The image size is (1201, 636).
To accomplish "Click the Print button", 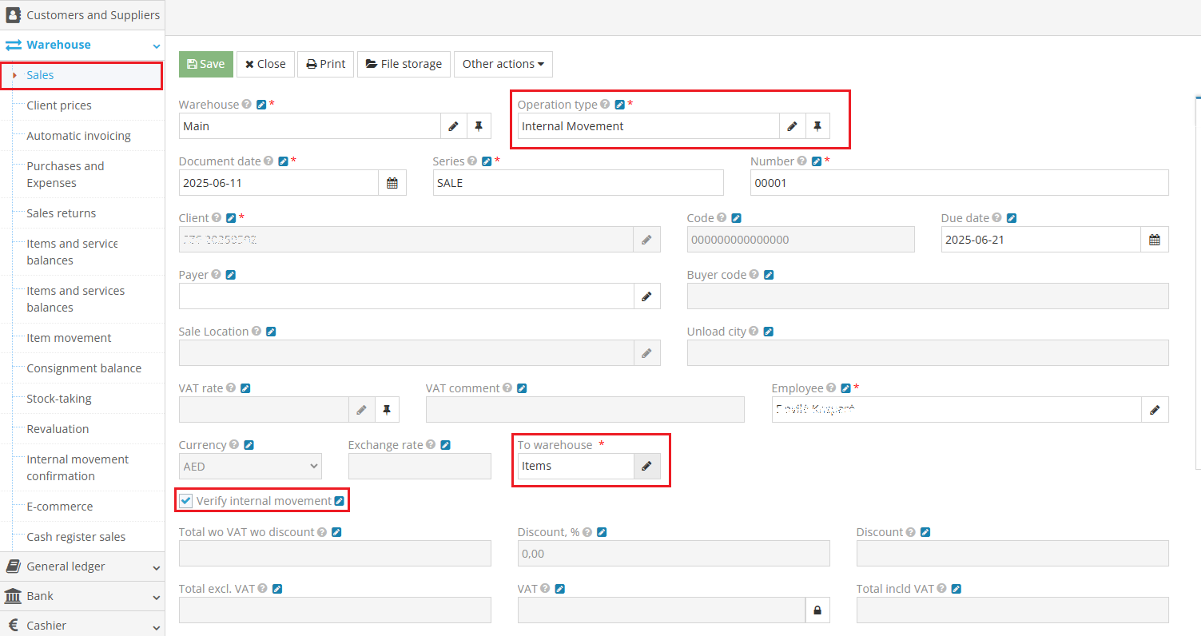I will 325,64.
